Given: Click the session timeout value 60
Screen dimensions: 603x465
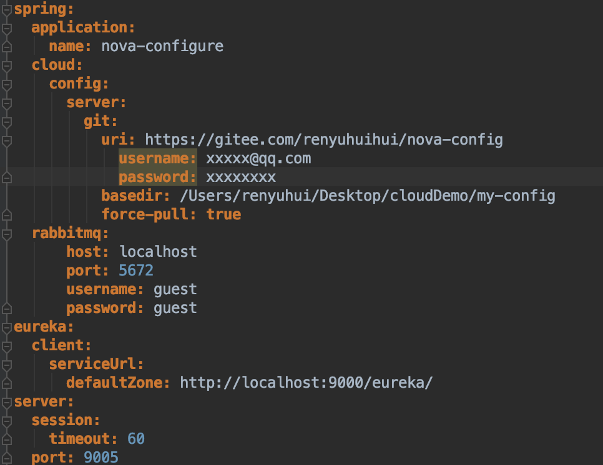Looking at the screenshot, I should coord(136,439).
